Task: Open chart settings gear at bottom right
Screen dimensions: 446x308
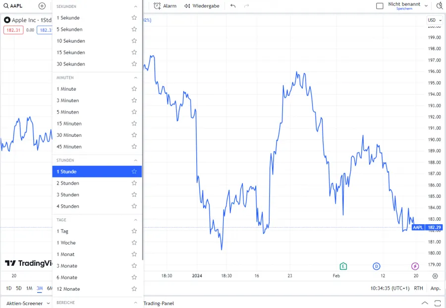Action: pos(435,276)
